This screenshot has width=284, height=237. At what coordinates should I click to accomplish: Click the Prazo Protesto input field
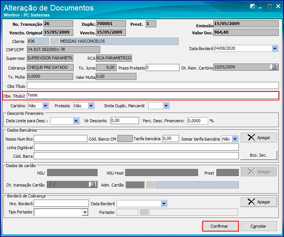[x=163, y=68]
